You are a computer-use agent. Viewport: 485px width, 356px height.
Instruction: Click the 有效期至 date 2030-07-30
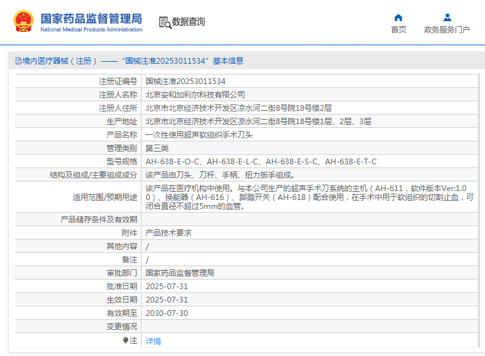[166, 313]
